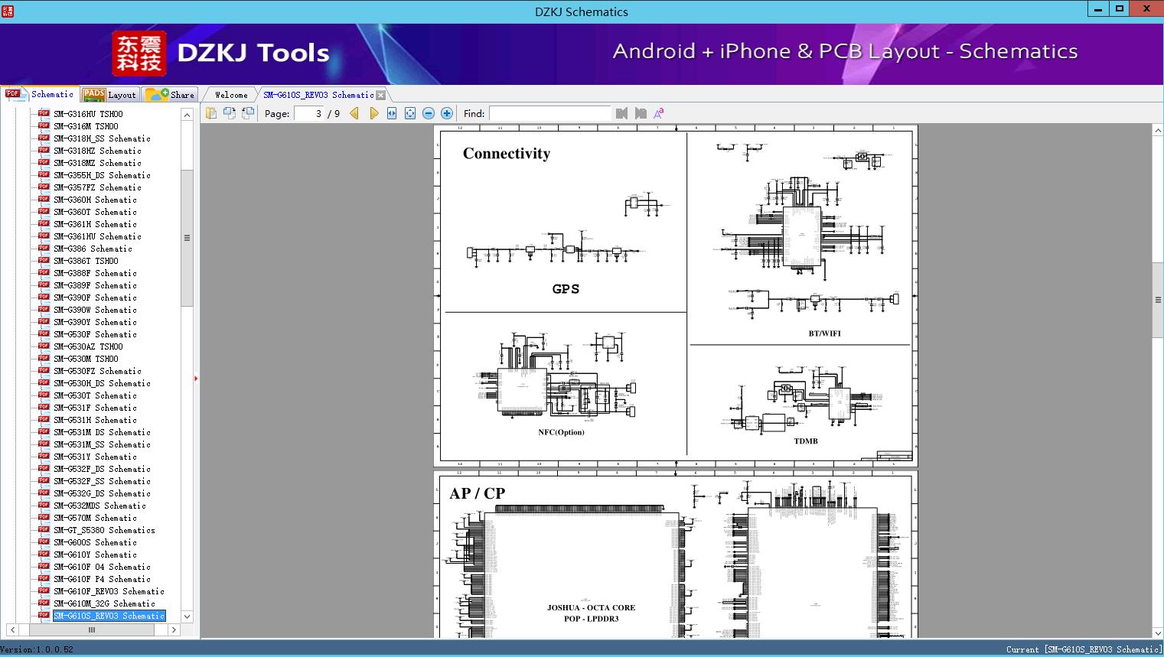
Task: Click tree horizontal scroll left arrow
Action: (13, 630)
